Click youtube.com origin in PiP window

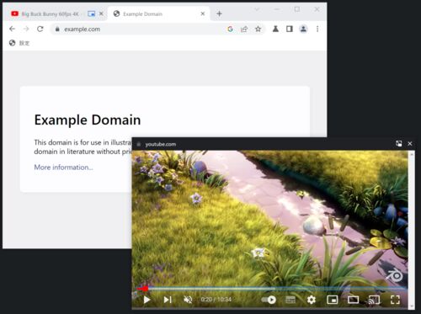click(161, 144)
